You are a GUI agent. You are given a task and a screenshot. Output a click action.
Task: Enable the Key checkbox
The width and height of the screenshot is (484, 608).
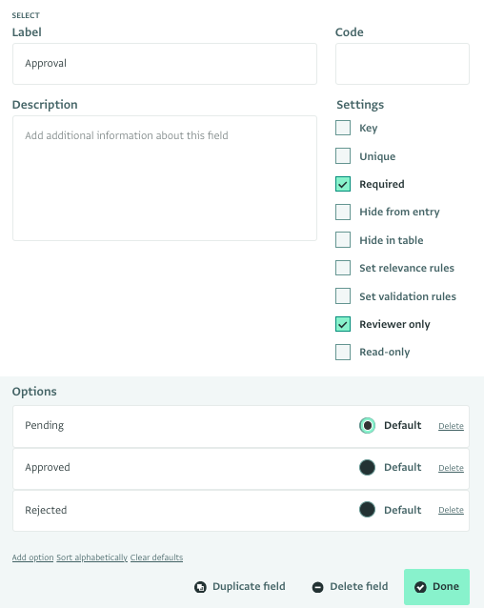point(343,128)
